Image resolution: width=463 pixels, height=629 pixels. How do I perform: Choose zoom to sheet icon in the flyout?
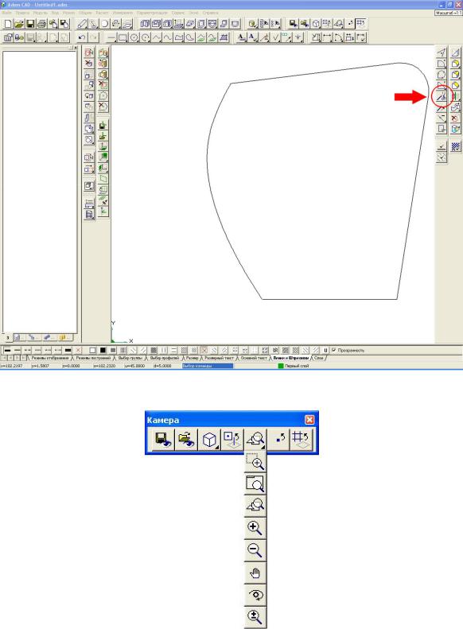[255, 483]
